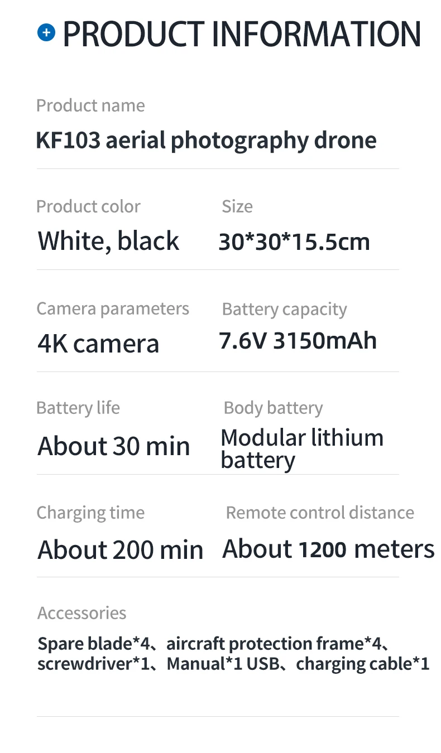441x753 pixels.
Task: Click the Battery life label
Action: pyautogui.click(x=78, y=408)
